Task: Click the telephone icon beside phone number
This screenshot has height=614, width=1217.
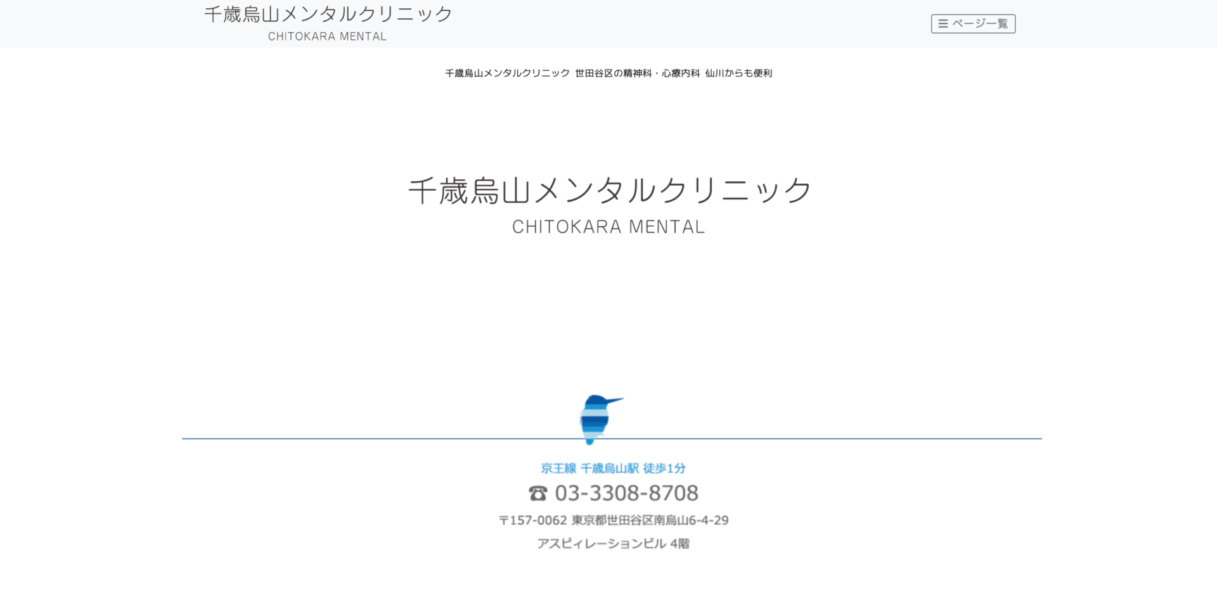Action: click(538, 493)
